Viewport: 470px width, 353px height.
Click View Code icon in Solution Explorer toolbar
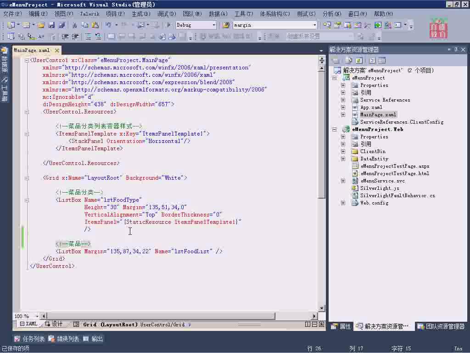[x=372, y=61]
